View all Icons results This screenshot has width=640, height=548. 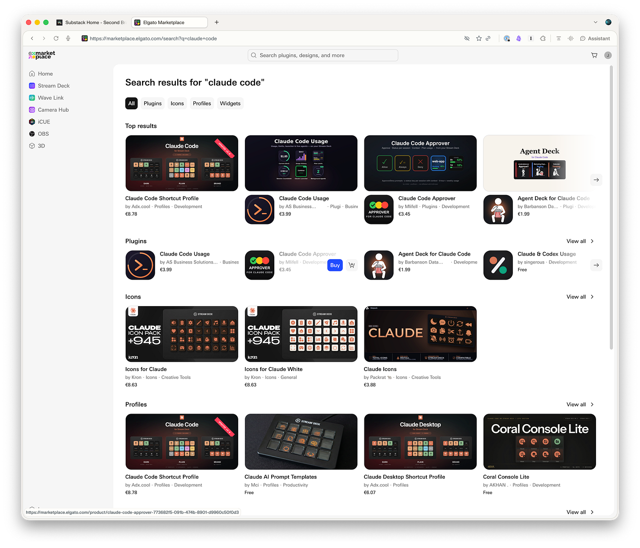tap(580, 297)
